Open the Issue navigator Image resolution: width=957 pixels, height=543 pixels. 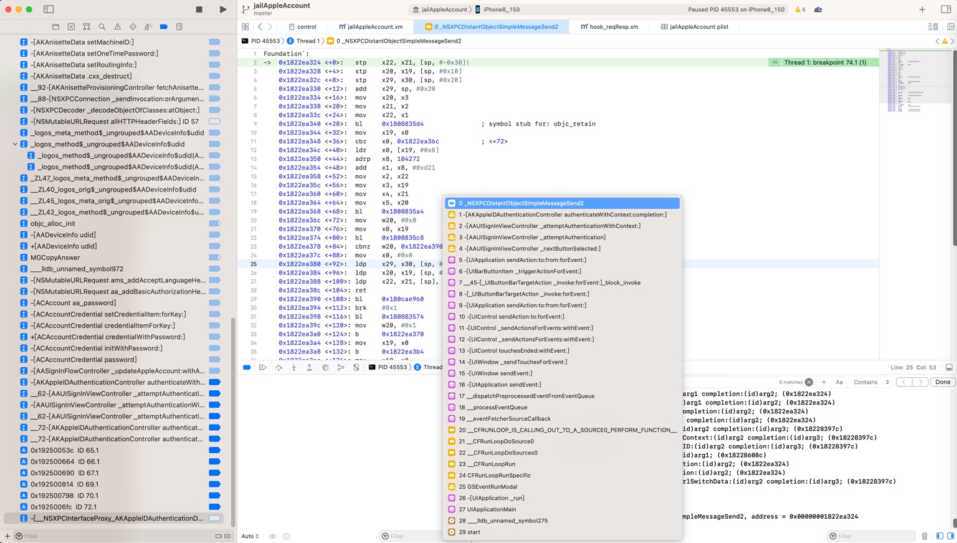(118, 27)
